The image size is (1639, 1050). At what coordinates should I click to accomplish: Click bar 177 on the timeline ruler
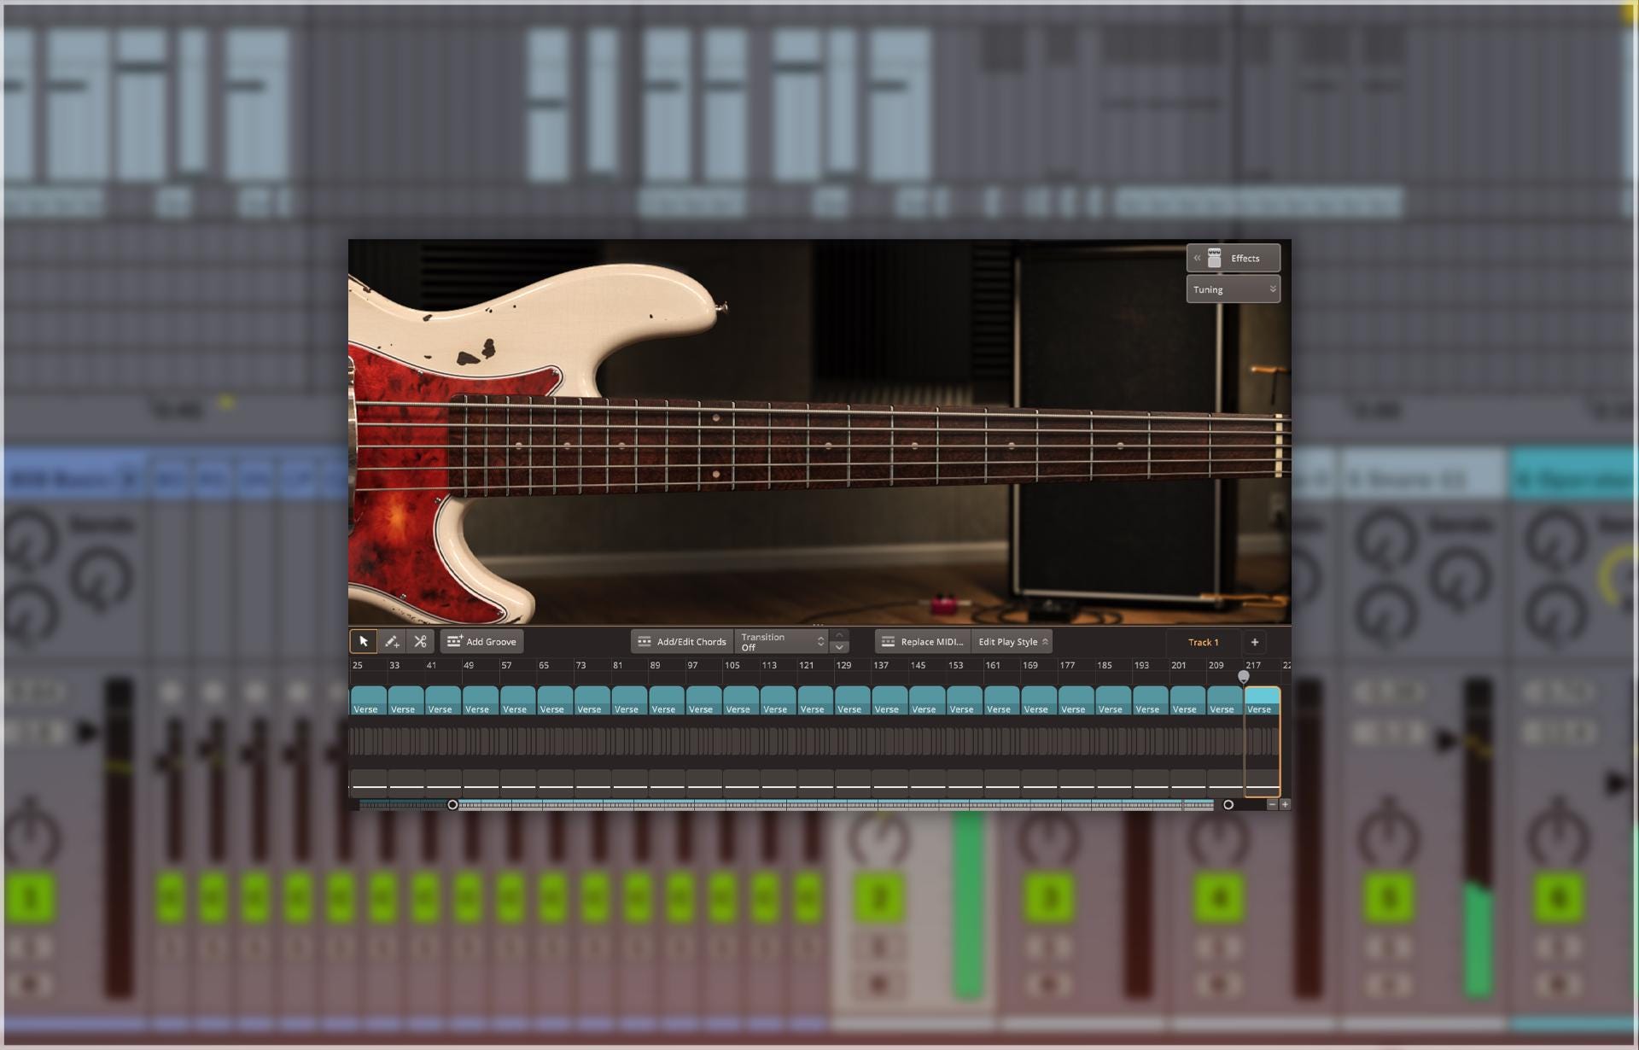click(x=1067, y=665)
